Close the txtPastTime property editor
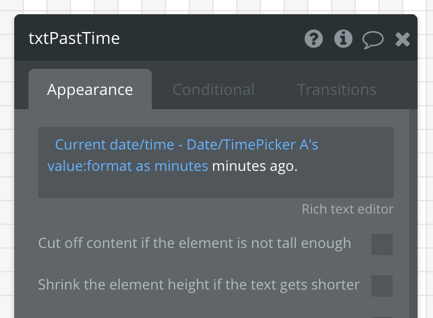 (403, 39)
